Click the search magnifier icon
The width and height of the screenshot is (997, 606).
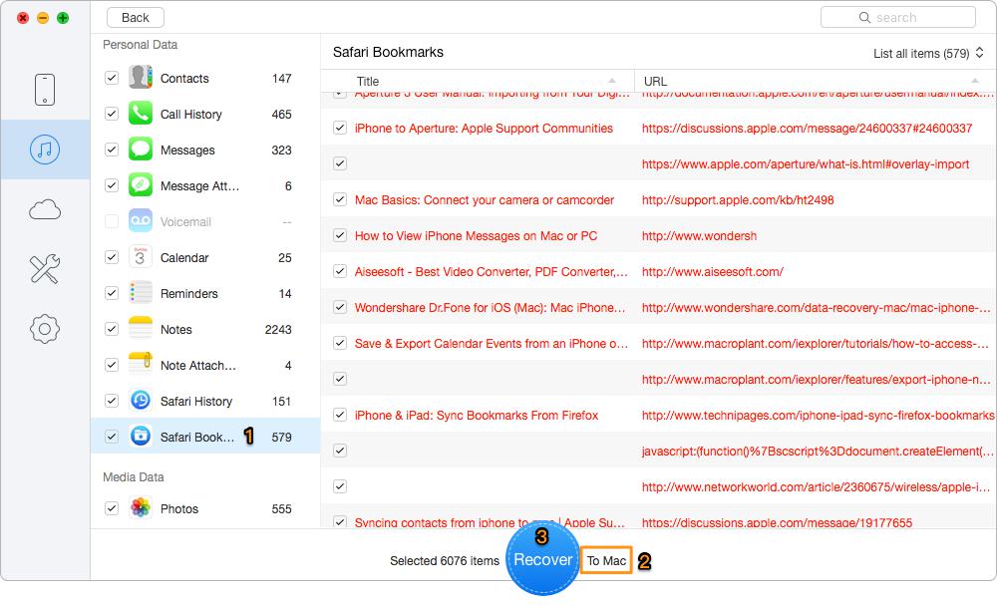coord(864,18)
